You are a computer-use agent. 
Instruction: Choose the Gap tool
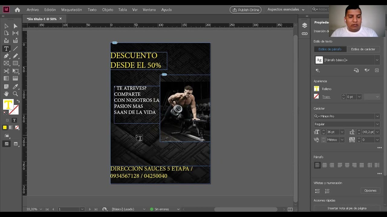point(15,33)
